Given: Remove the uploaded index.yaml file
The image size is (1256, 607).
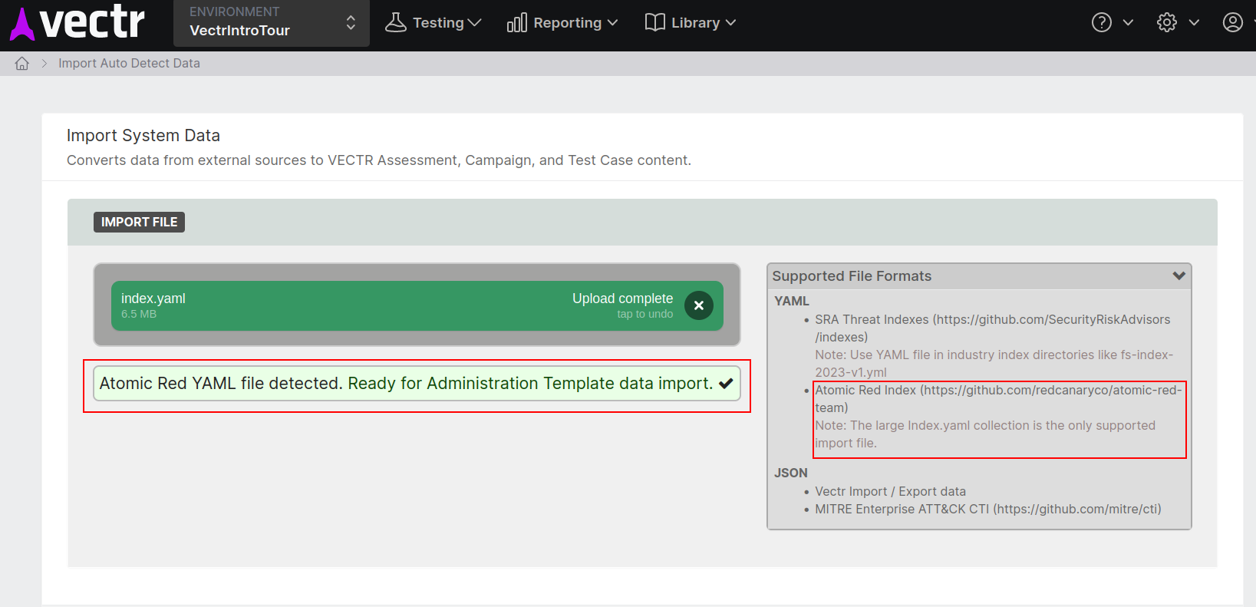Looking at the screenshot, I should [698, 305].
